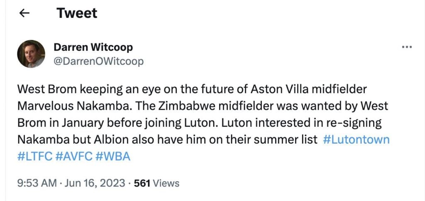
Task: Open Darren Witcoop's profile picture
Action: 31,54
